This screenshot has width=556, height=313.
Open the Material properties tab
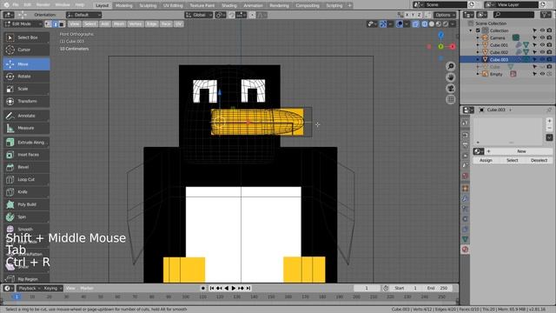(x=466, y=250)
